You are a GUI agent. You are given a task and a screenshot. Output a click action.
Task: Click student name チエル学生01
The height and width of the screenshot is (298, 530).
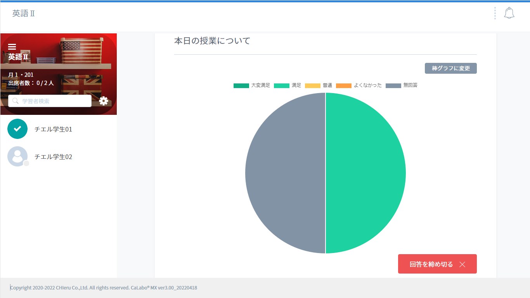coord(53,129)
